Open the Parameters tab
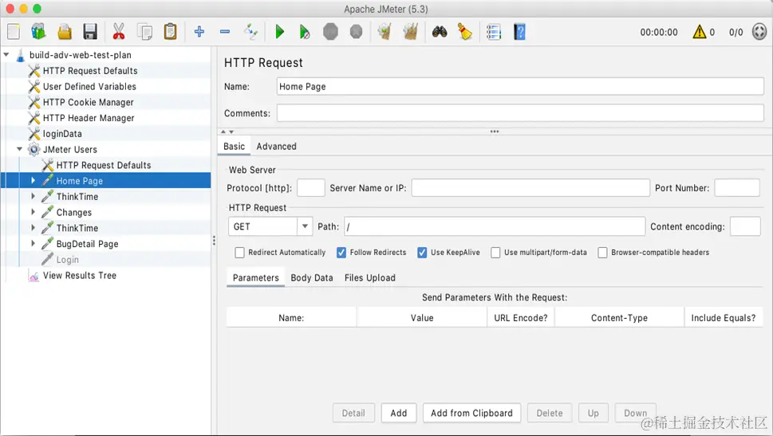 (255, 278)
